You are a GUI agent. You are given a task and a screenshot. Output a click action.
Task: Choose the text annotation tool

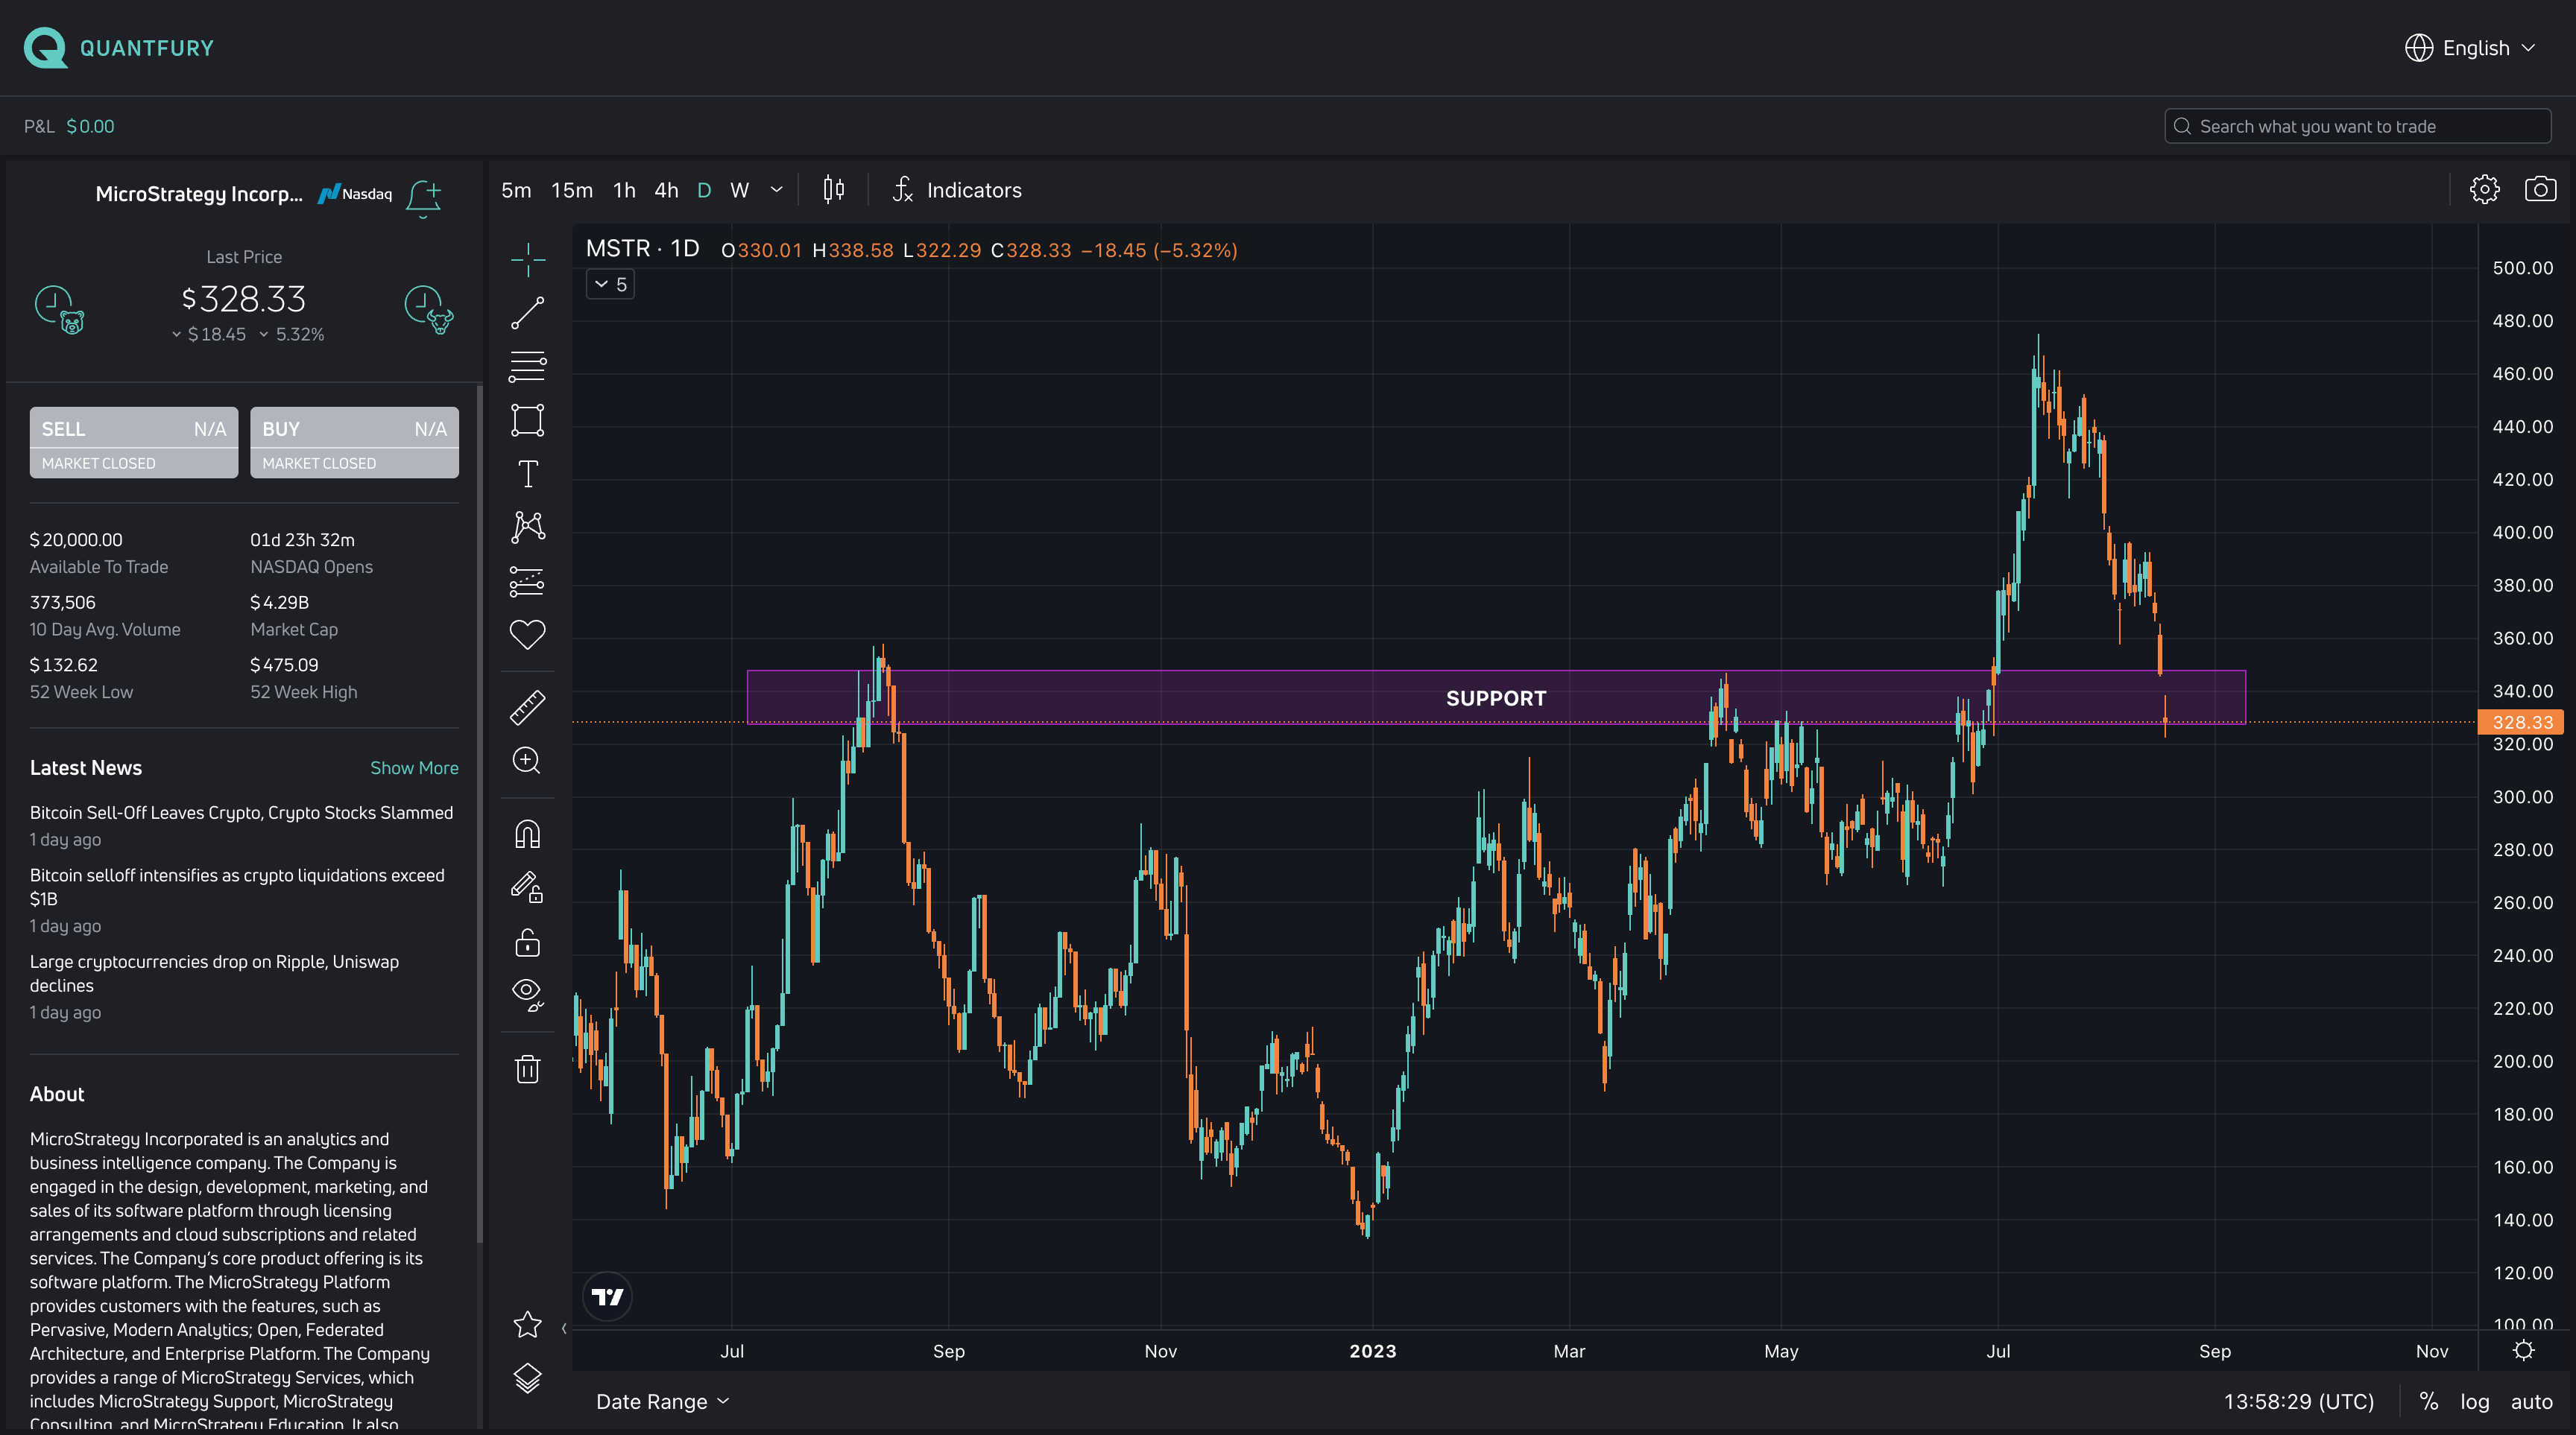(x=527, y=474)
